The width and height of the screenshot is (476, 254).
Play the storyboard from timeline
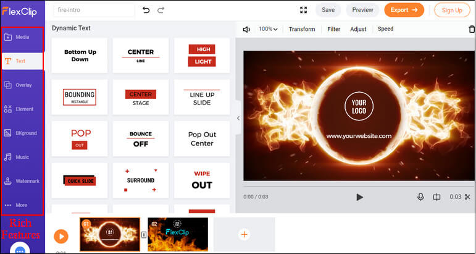[61, 236]
